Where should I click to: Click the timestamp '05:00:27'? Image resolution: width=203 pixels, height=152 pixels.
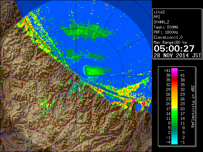[x=174, y=48]
